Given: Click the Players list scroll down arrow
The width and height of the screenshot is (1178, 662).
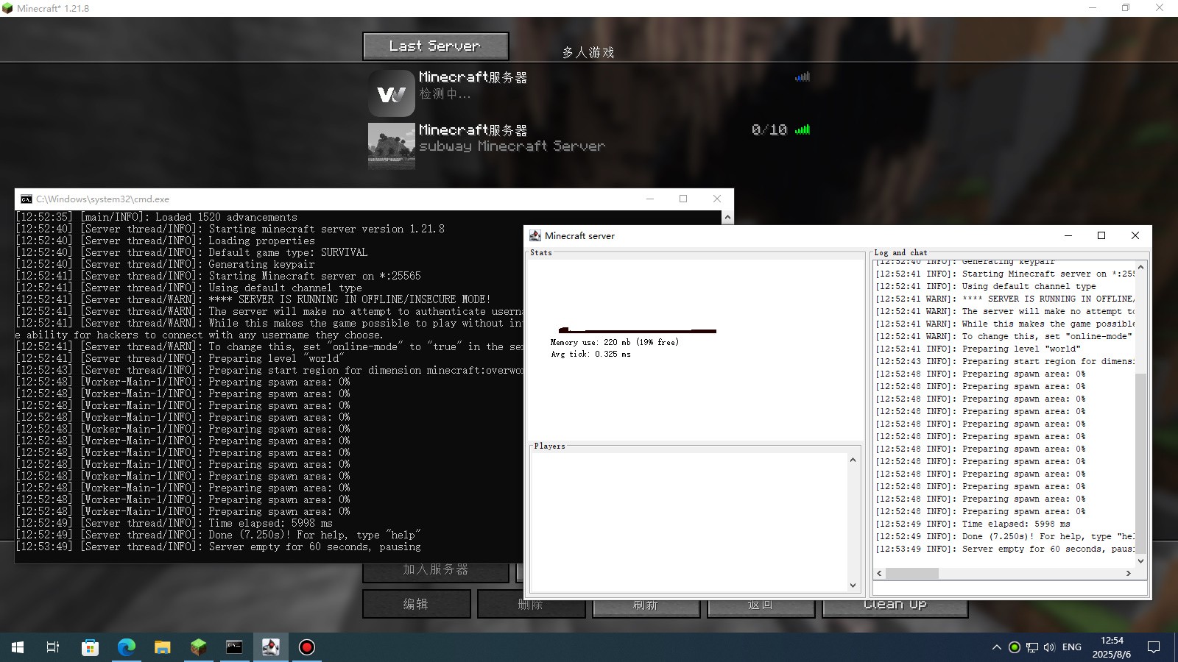Looking at the screenshot, I should [853, 586].
